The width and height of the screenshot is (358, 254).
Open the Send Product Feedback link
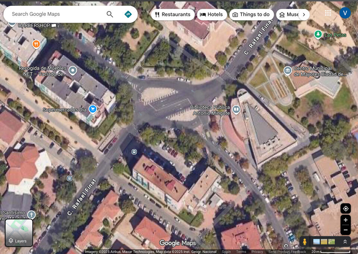pos(287,252)
